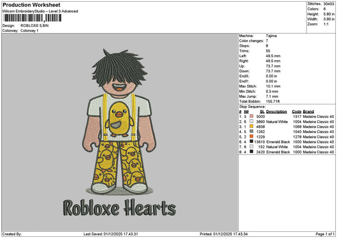This screenshot has height=238, width=337.
Task: Click the 'Last Saved: 01/12/2025 17.43.31' footer text
Action: click(111, 234)
